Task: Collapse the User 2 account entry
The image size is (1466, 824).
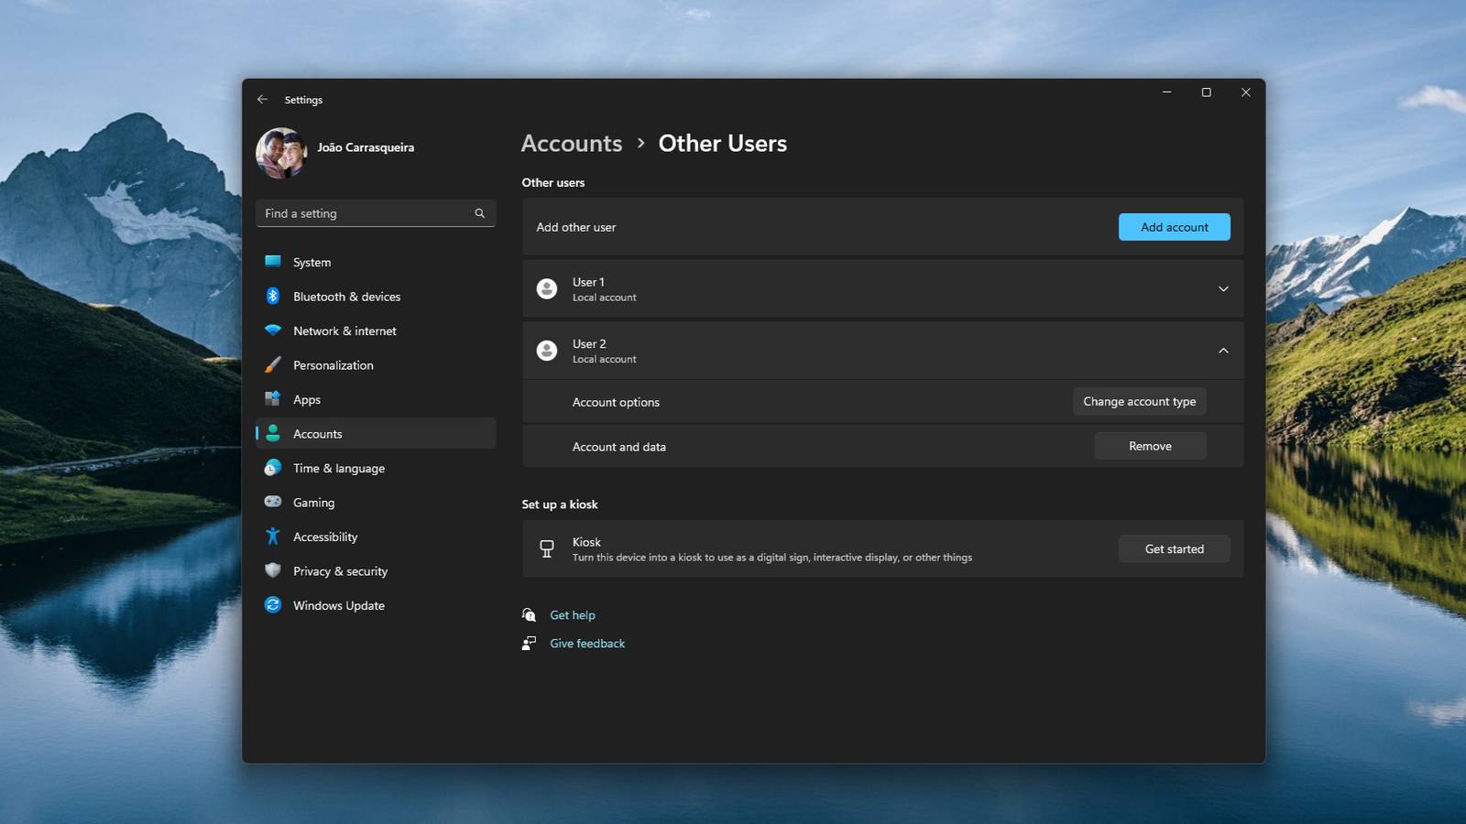Action: 1222,351
